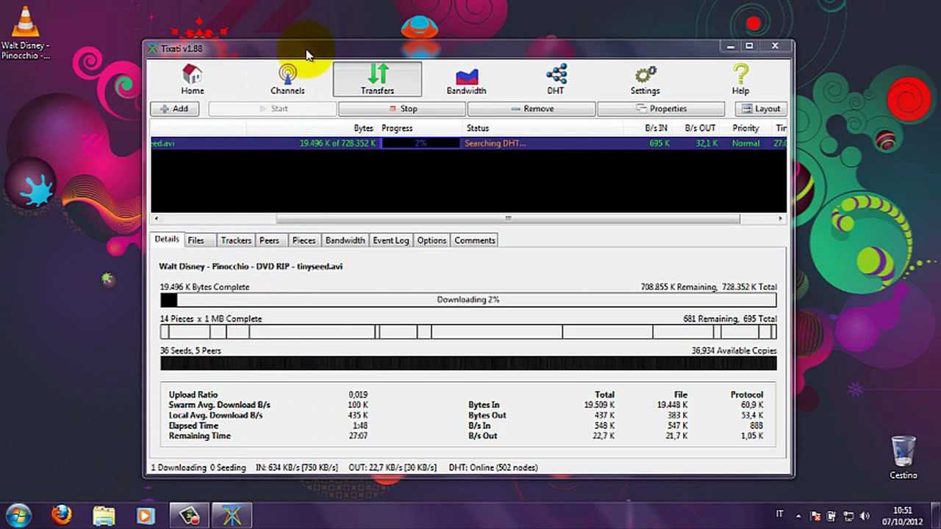Sort transfers by Priority column
The image size is (941, 529).
[745, 128]
